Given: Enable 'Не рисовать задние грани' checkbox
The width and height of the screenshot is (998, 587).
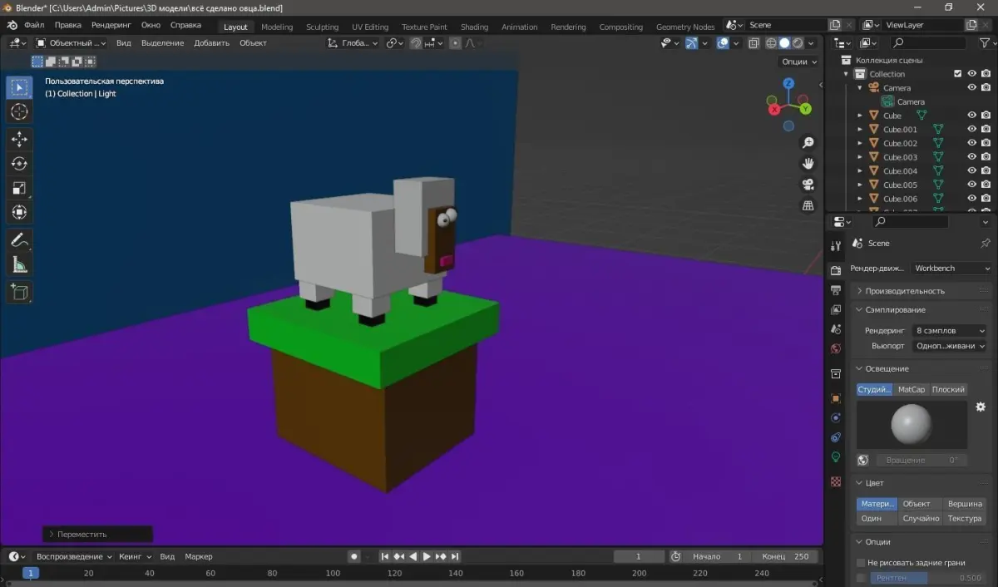Looking at the screenshot, I should pyautogui.click(x=861, y=563).
